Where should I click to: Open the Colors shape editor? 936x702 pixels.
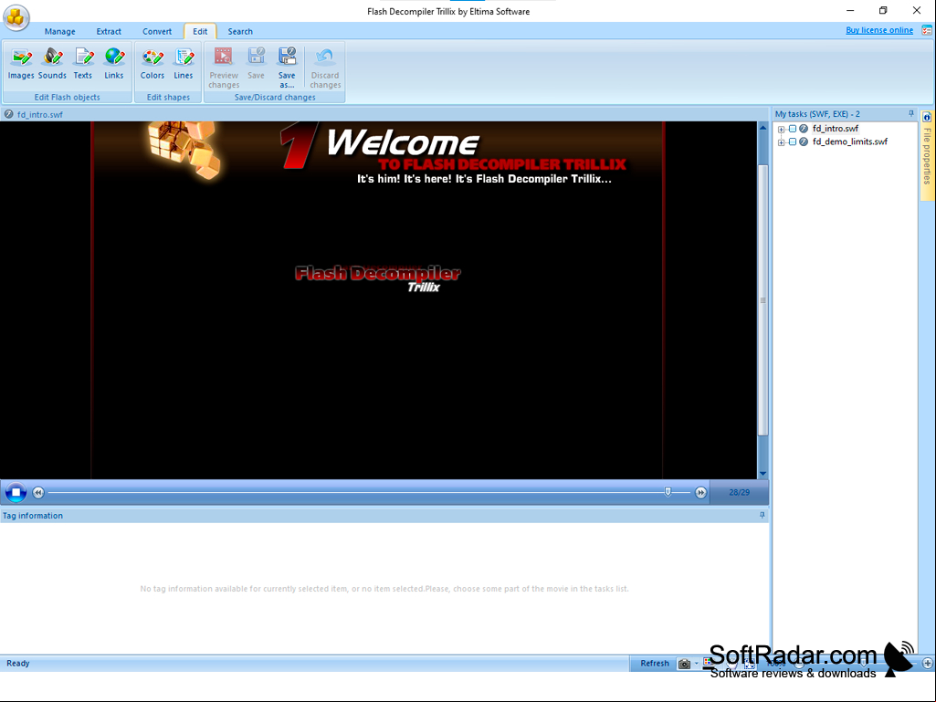click(x=152, y=64)
